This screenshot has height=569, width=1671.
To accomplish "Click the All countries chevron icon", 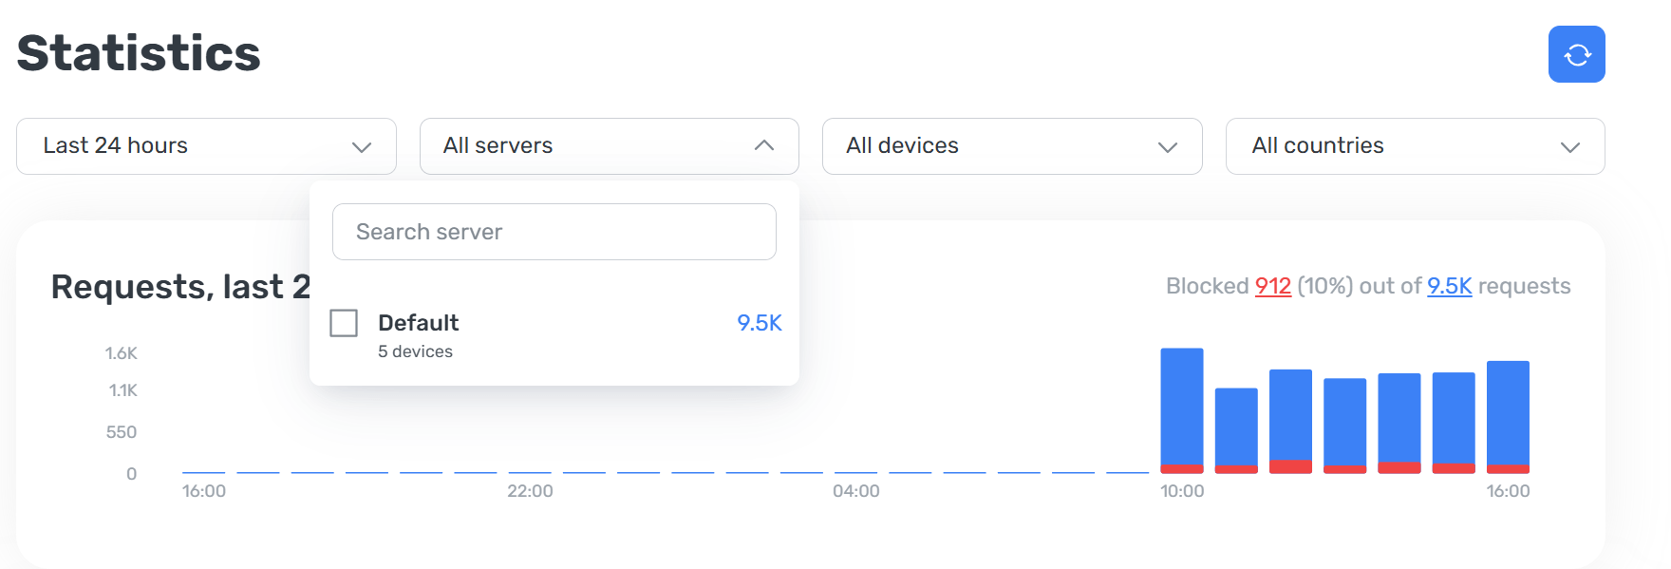I will (x=1569, y=146).
